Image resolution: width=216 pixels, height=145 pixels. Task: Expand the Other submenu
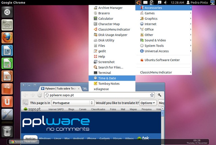click(164, 35)
